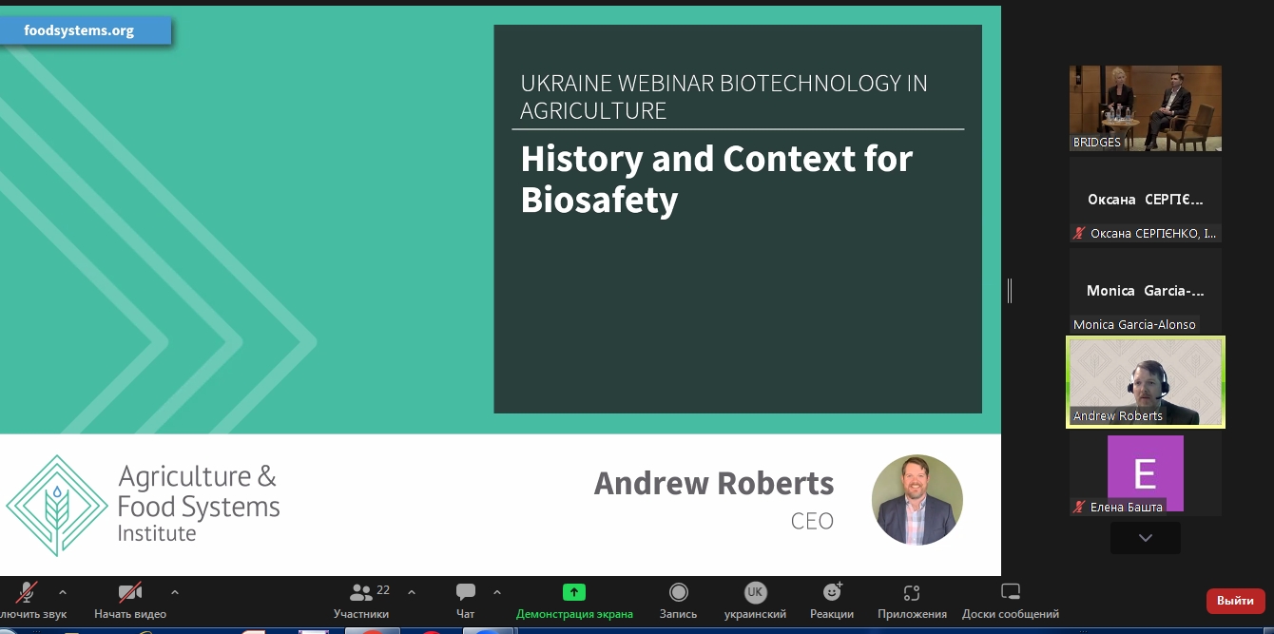
Task: Open Доски сообщений whiteboards icon
Action: tap(1011, 593)
